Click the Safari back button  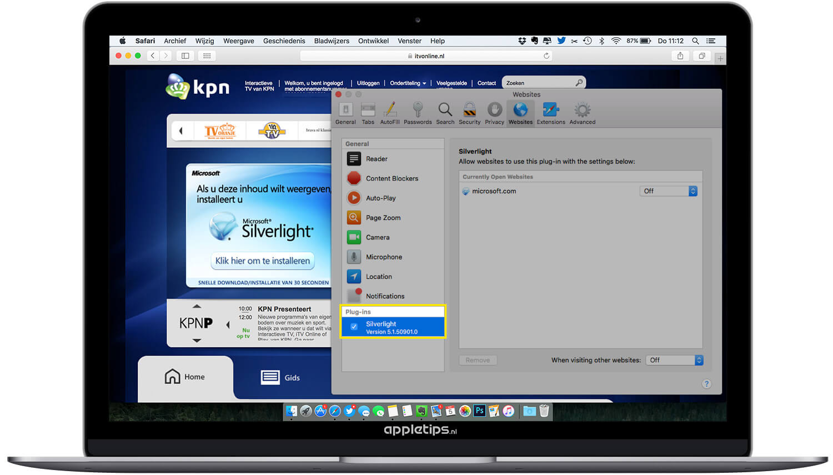click(x=153, y=56)
